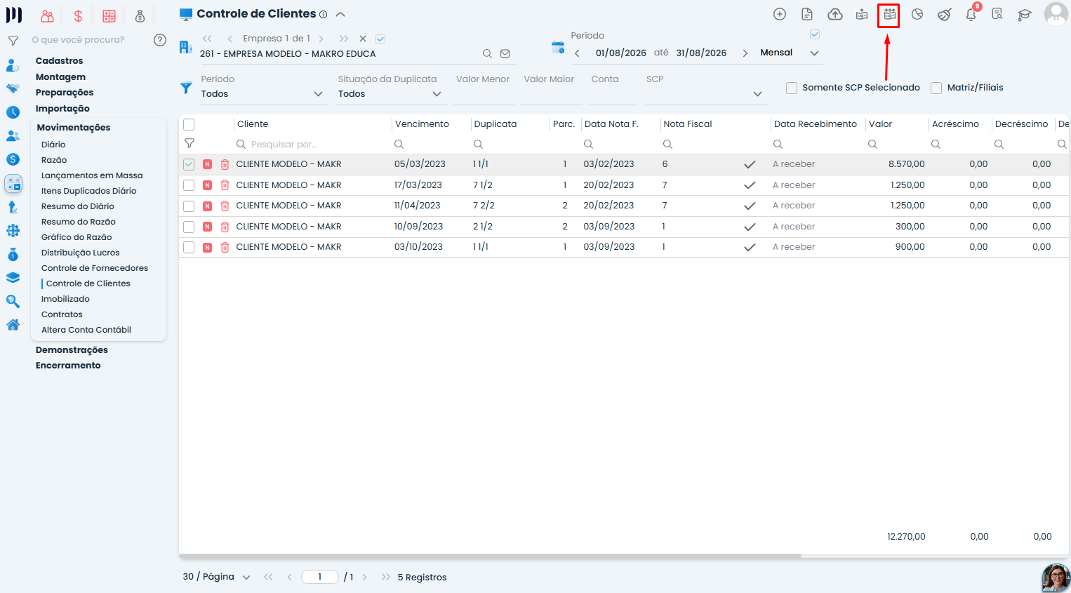Screen dimensions: 1071x593
Task: Open the Mensal period type dropdown
Action: 790,53
